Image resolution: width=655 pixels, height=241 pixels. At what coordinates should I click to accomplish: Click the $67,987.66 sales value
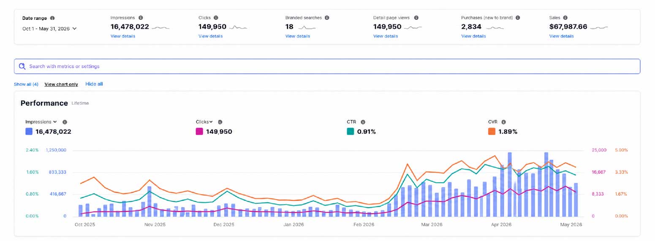point(568,27)
